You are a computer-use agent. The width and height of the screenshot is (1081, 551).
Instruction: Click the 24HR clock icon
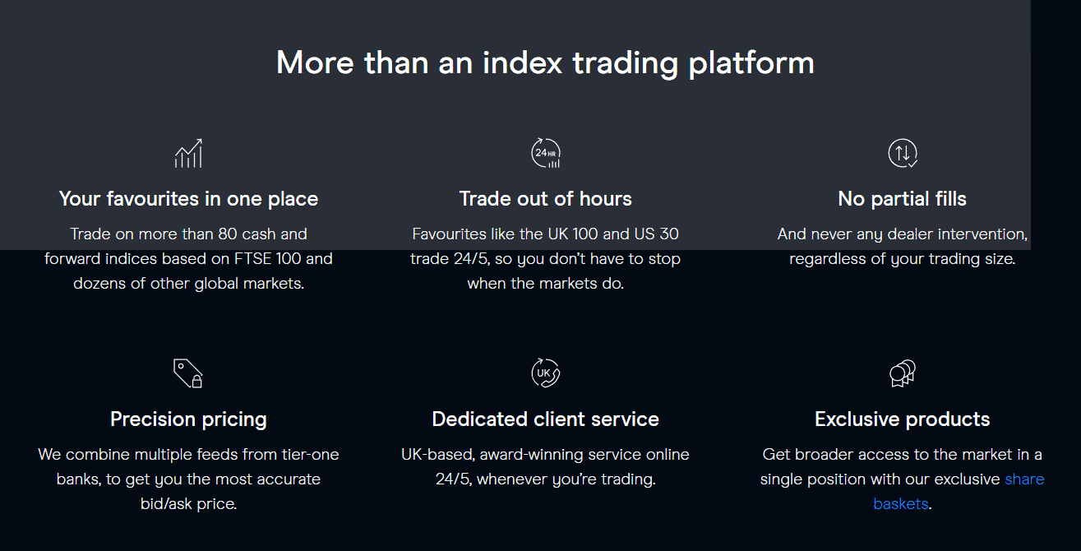pyautogui.click(x=546, y=154)
